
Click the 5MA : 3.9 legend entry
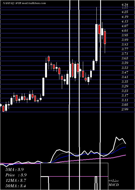(15, 170)
